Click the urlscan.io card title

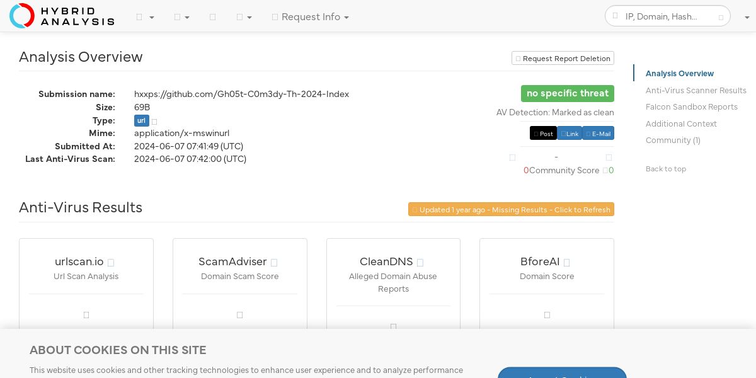(x=79, y=261)
